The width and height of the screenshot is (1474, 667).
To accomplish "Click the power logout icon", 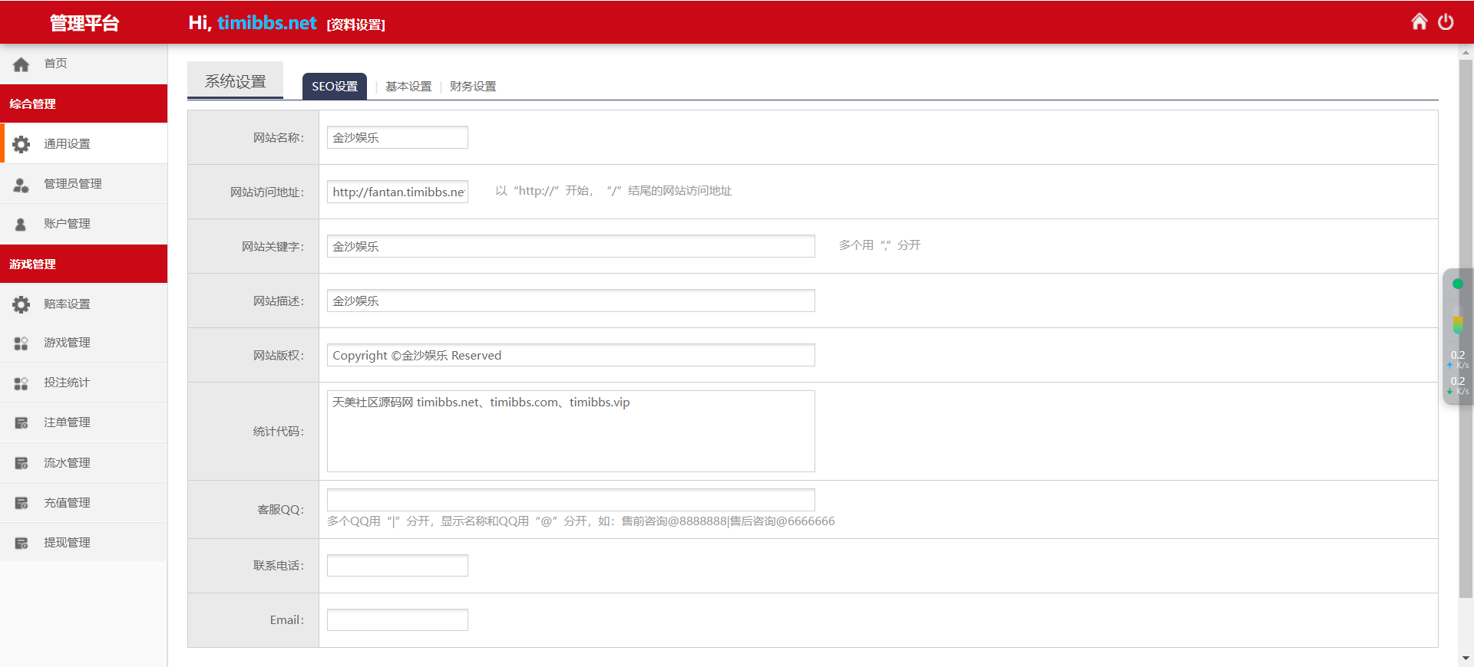I will 1446,22.
